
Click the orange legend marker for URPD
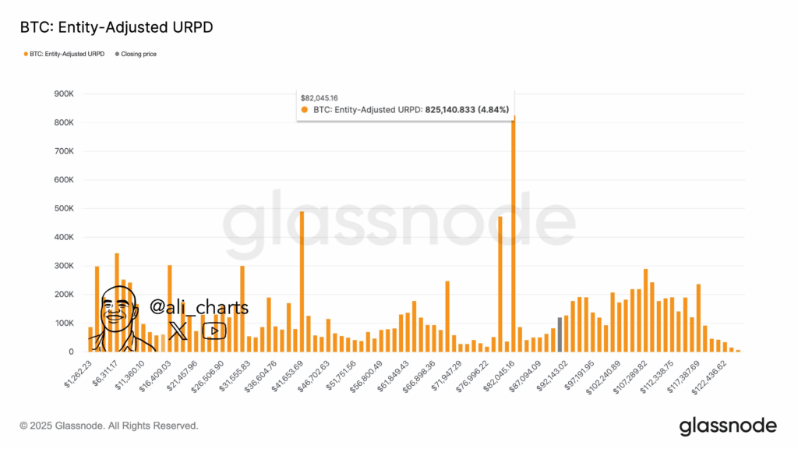click(x=25, y=54)
